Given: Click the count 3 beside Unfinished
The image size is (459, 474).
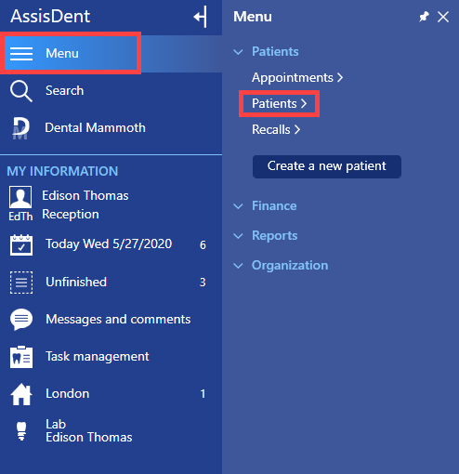Looking at the screenshot, I should pyautogui.click(x=203, y=283).
